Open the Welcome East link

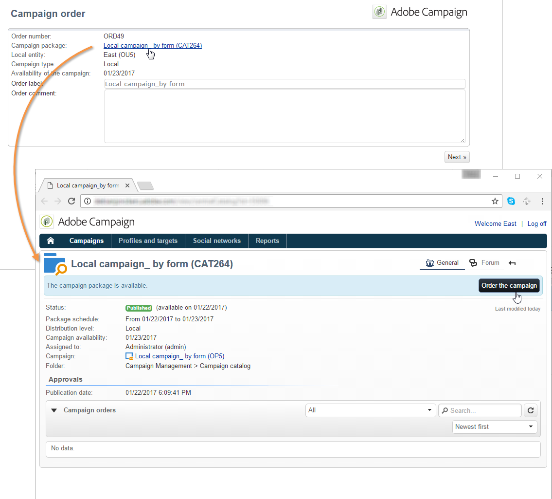(x=495, y=224)
